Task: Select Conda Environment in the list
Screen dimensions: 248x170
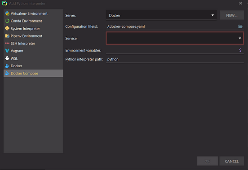Action: click(33, 21)
